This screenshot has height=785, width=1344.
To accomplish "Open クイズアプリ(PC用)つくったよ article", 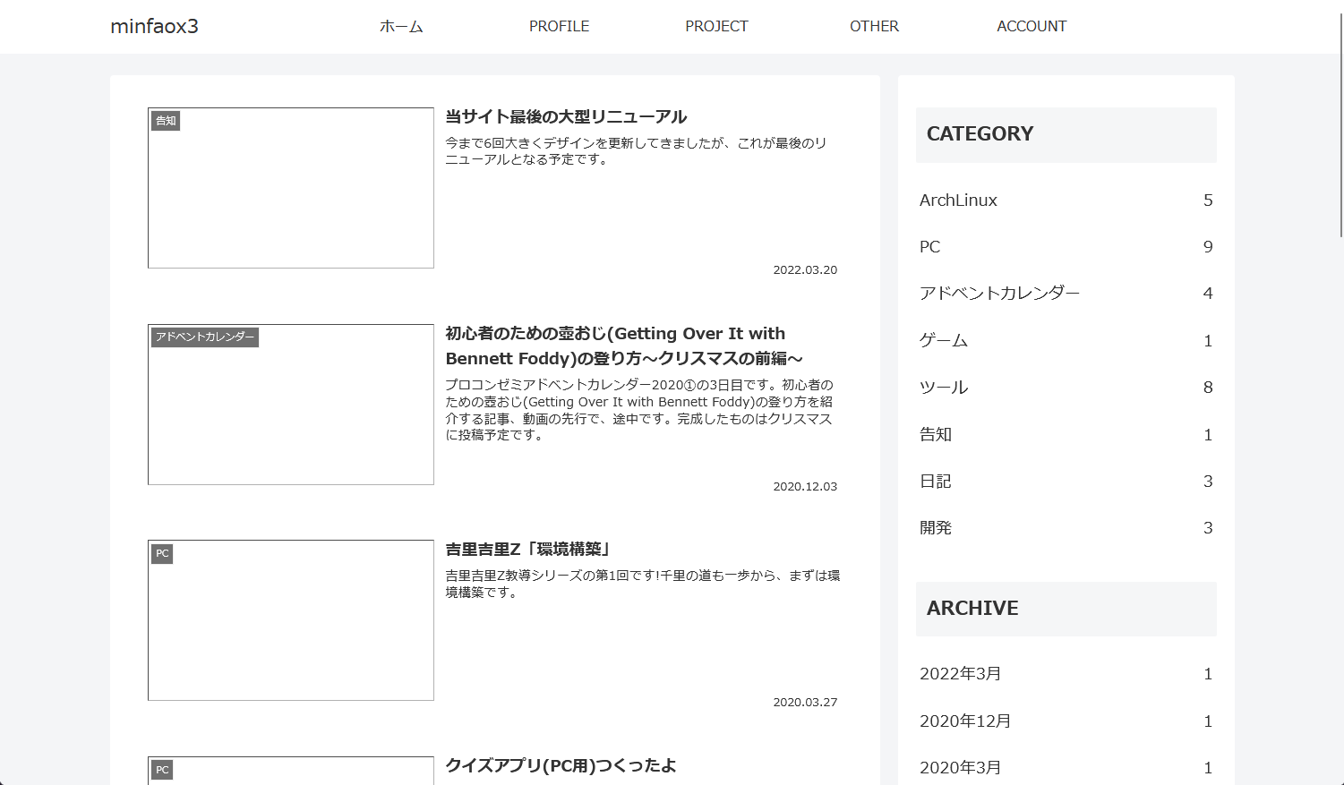I will [x=563, y=766].
